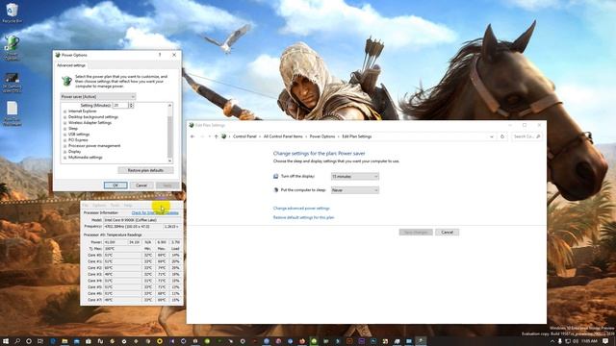The image size is (616, 346).
Task: Click the search magnifier in Control Panel
Action: (538, 136)
